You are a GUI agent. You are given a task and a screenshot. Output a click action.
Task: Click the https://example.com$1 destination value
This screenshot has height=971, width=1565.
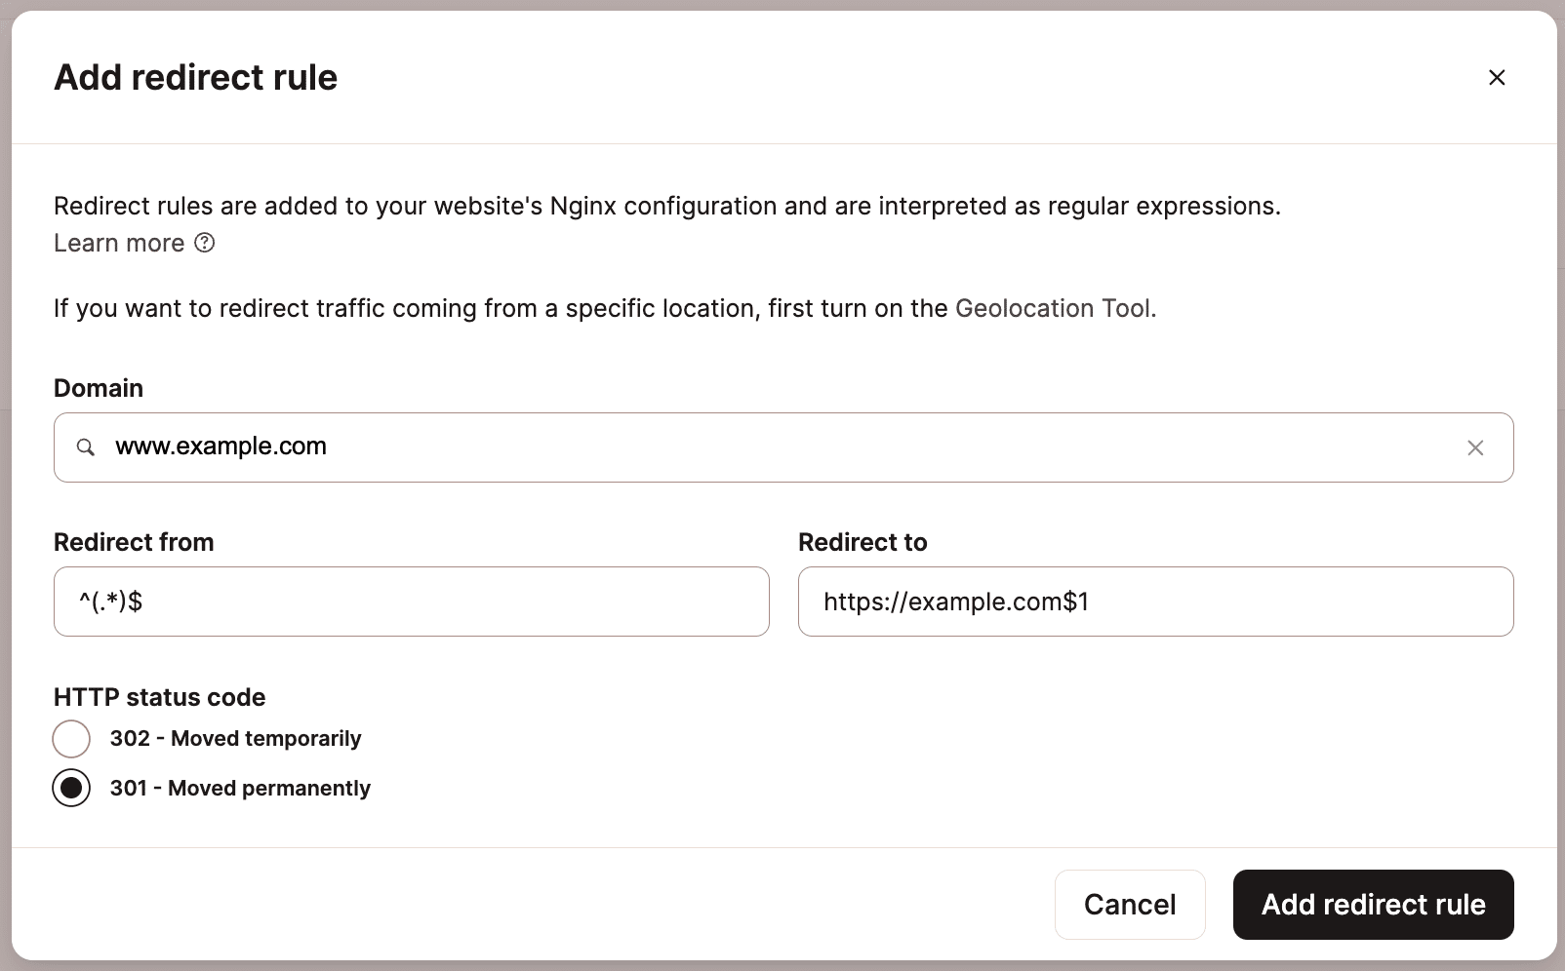pyautogui.click(x=956, y=602)
